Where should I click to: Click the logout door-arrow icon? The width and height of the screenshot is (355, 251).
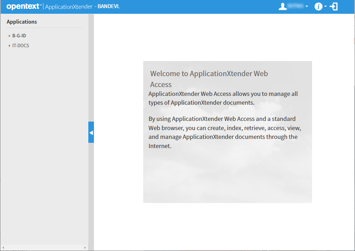pos(334,7)
